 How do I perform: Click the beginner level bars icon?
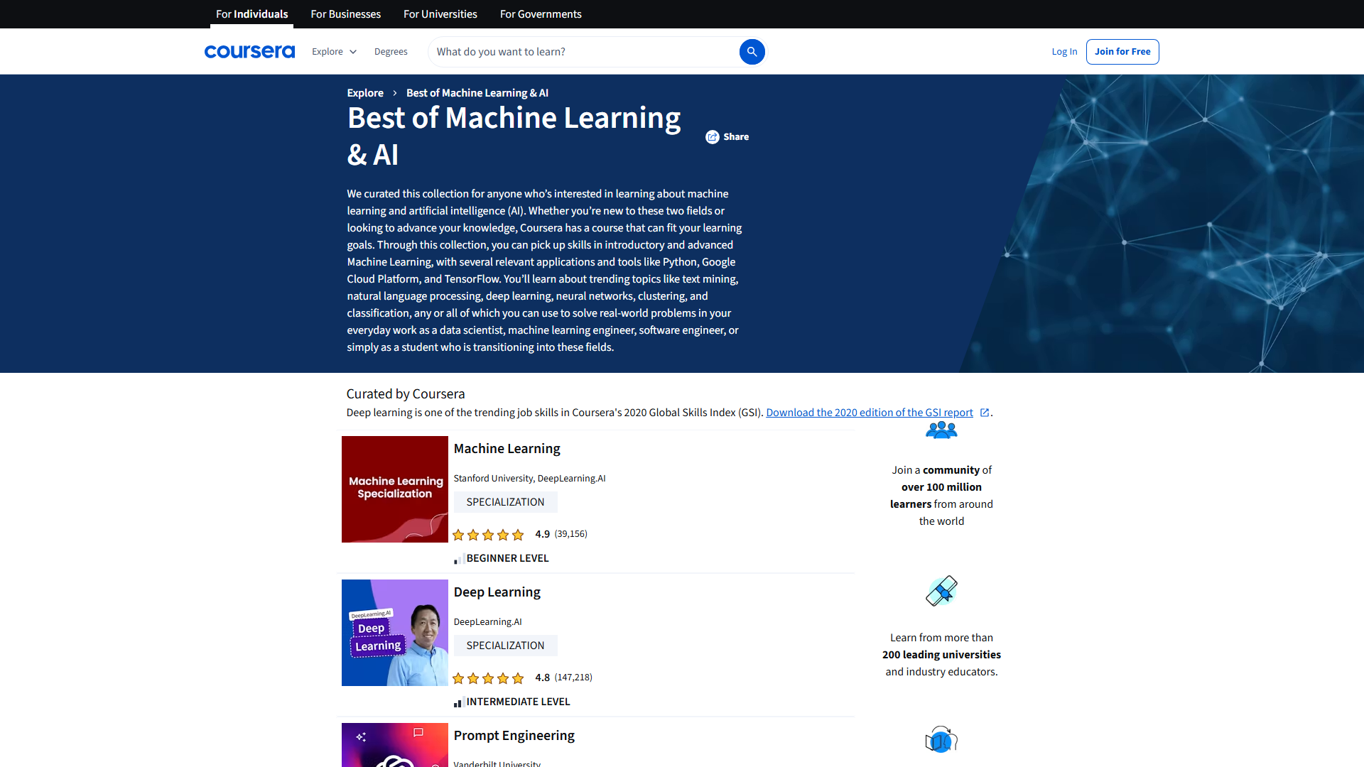click(x=459, y=559)
